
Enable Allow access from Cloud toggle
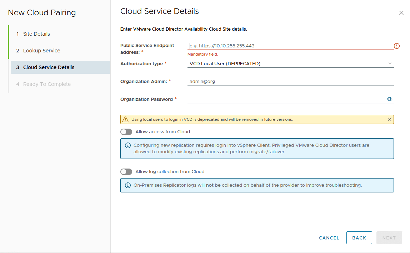(126, 132)
